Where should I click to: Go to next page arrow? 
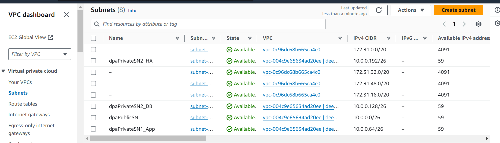click(x=464, y=24)
